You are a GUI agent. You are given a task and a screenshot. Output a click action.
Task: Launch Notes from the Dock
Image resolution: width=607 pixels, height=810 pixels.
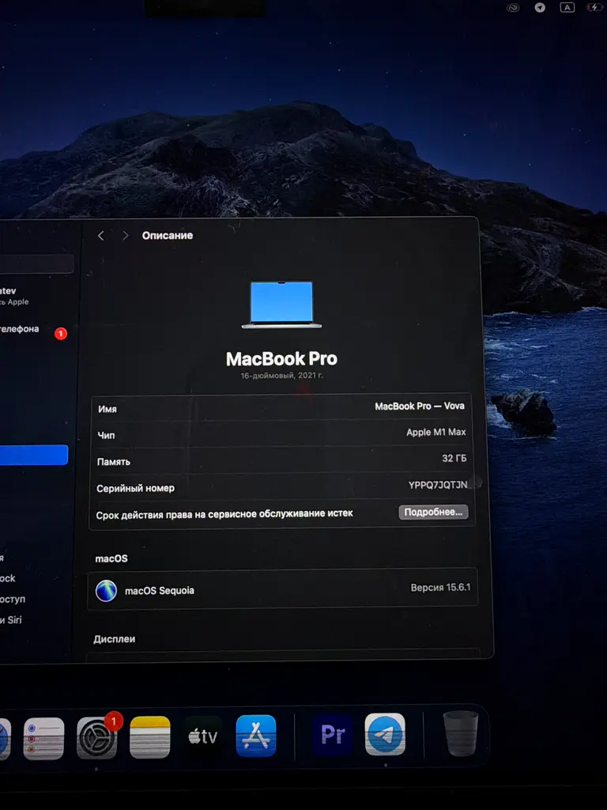pos(149,737)
